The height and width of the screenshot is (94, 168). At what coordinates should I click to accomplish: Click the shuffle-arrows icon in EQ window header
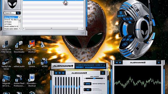point(63,73)
